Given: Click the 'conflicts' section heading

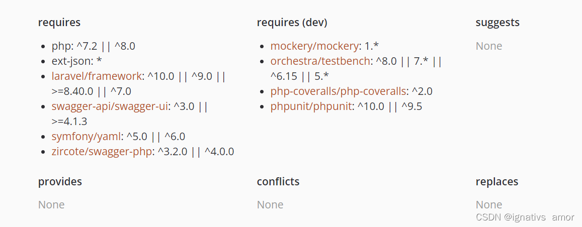Looking at the screenshot, I should click(278, 181).
